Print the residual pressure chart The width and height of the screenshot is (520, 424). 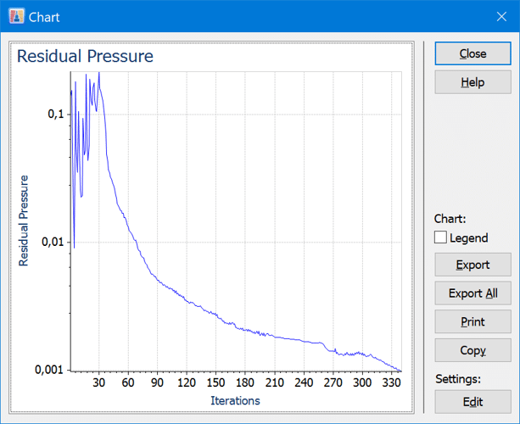pyautogui.click(x=472, y=321)
